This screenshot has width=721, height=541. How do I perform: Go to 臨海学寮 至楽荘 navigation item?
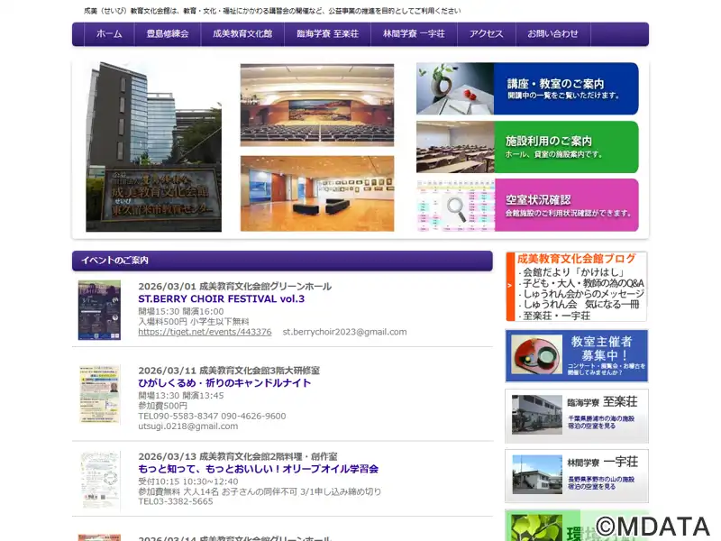[x=327, y=34]
